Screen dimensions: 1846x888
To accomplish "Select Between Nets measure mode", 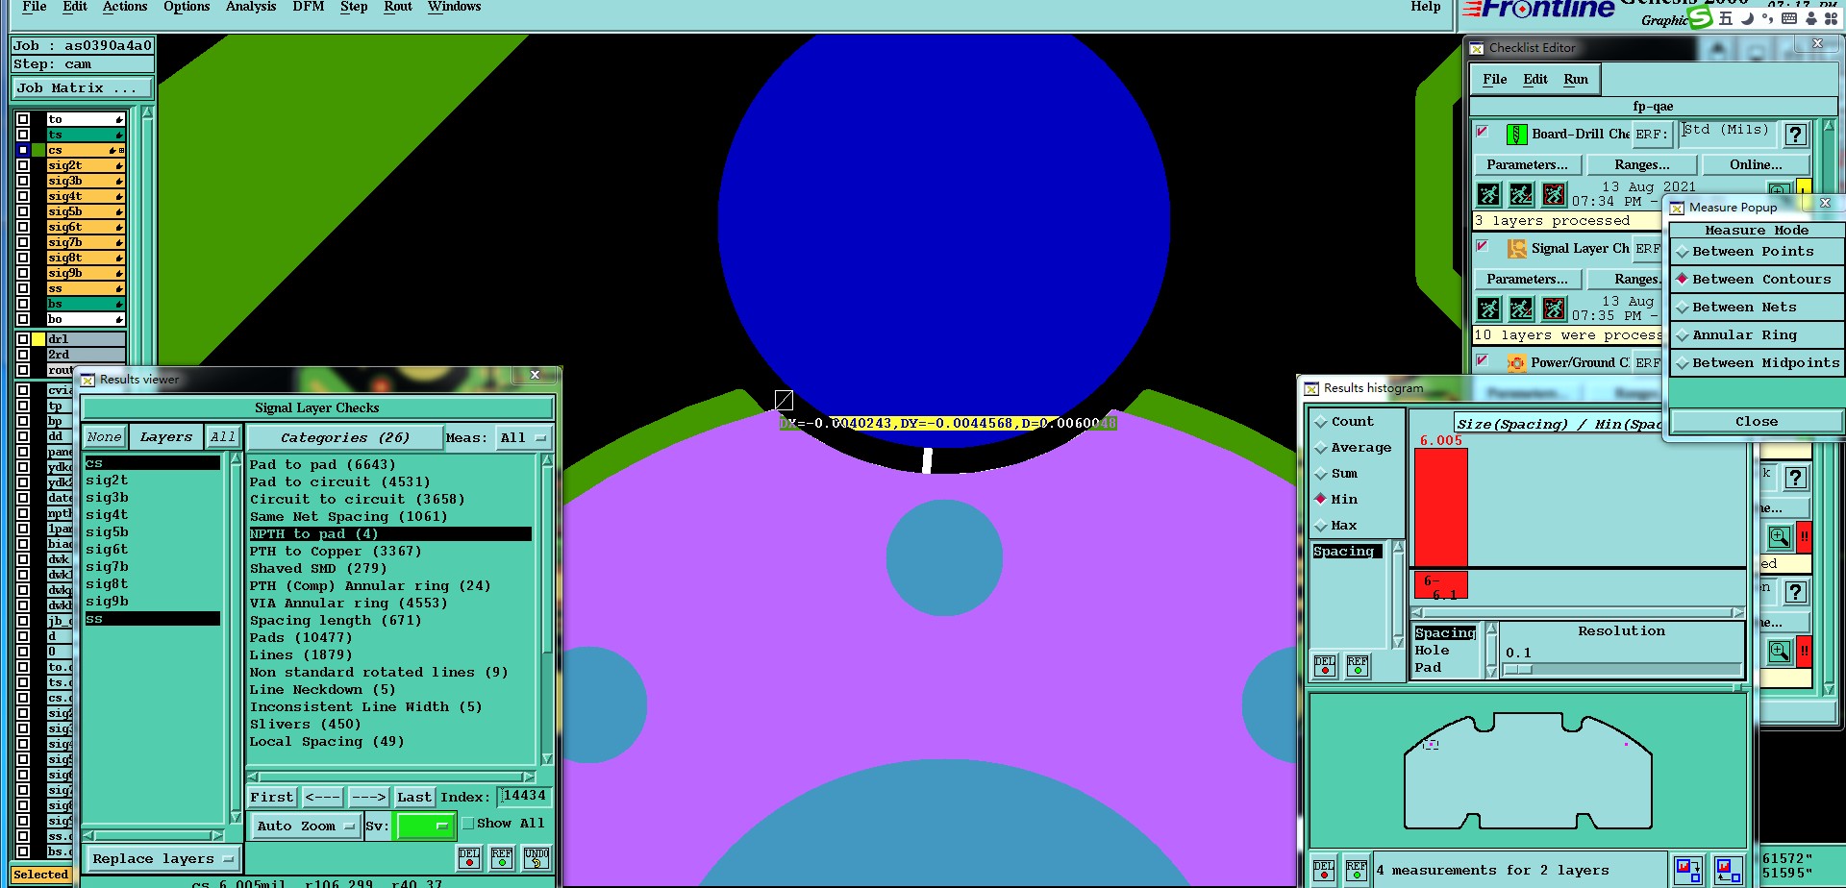I will point(1744,308).
